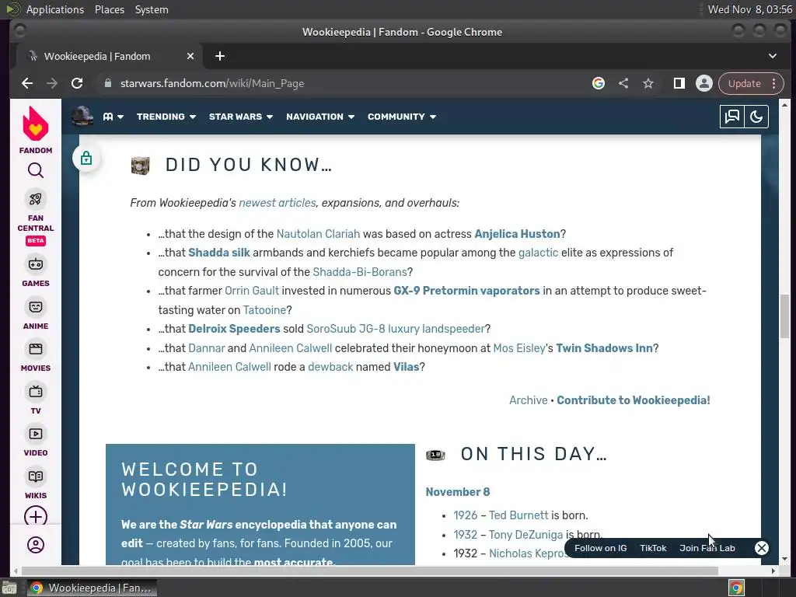The height and width of the screenshot is (597, 796).
Task: Open the Anjelica Huston article
Action: 517,234
